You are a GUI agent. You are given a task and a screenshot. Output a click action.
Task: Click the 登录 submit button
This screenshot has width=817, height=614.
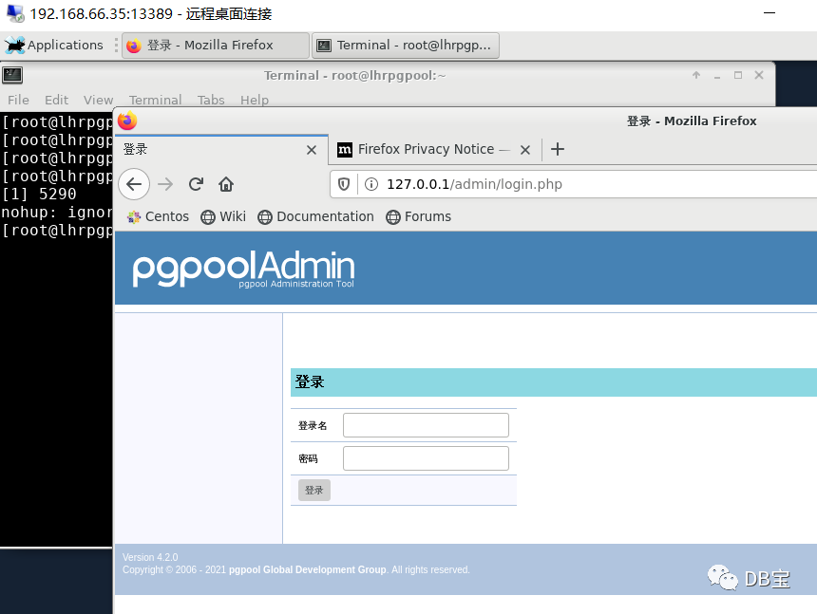tap(314, 491)
